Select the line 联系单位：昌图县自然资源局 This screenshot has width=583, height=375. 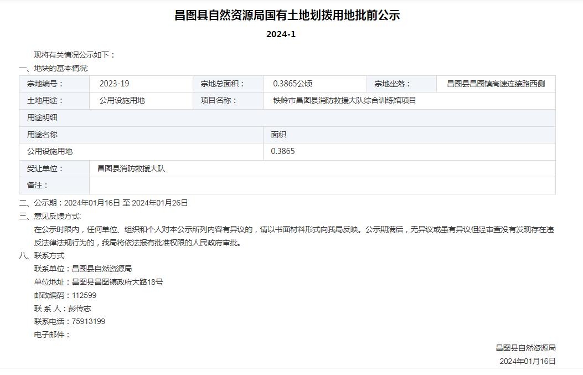pos(83,269)
